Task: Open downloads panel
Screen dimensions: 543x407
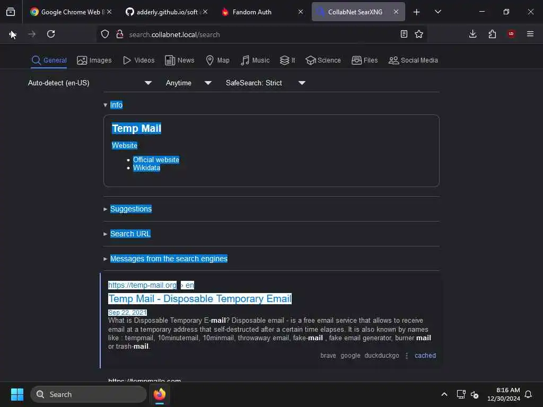Action: (472, 34)
